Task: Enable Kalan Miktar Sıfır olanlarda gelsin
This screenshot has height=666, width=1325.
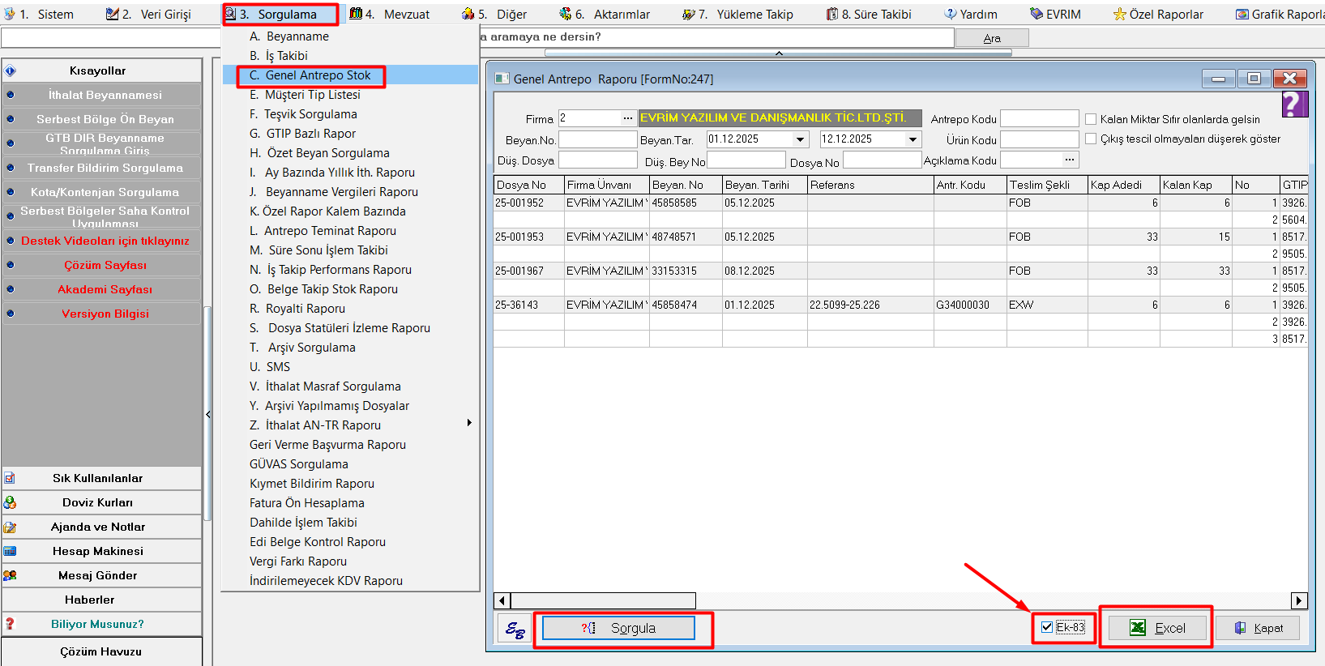Action: (x=1091, y=119)
